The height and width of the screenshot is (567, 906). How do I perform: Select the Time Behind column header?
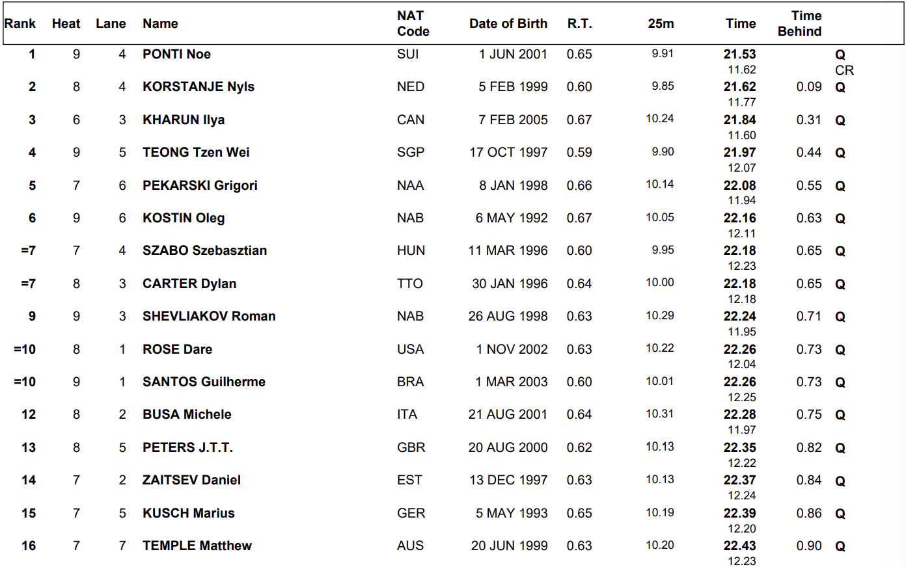(799, 23)
